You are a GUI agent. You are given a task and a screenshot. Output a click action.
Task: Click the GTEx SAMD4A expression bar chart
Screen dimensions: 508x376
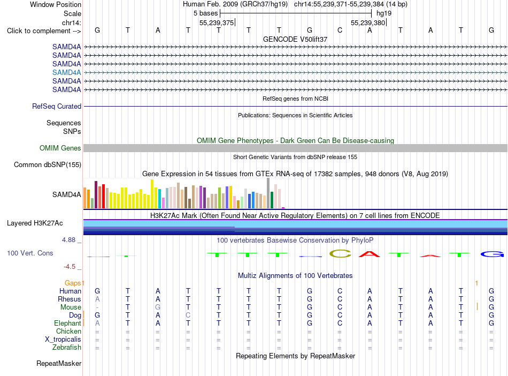pos(184,193)
